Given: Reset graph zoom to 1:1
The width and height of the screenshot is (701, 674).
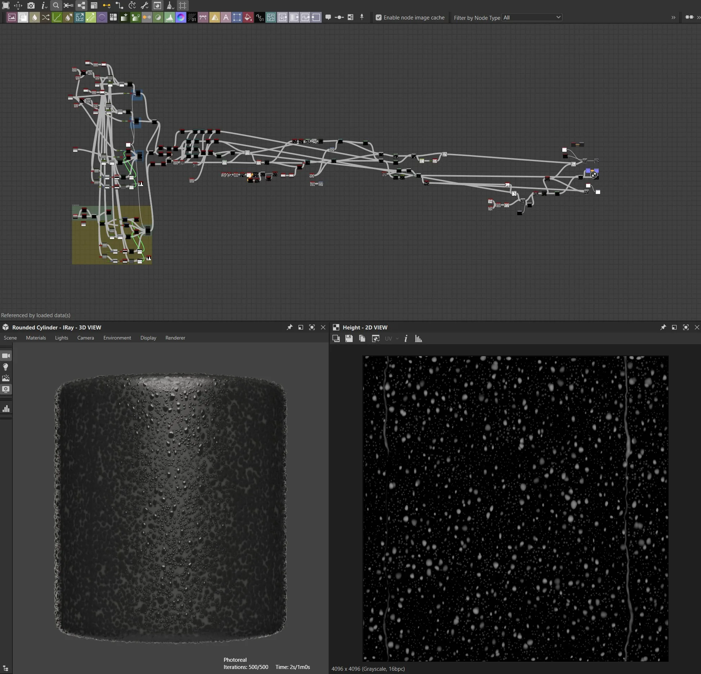Looking at the screenshot, I should [18, 5].
